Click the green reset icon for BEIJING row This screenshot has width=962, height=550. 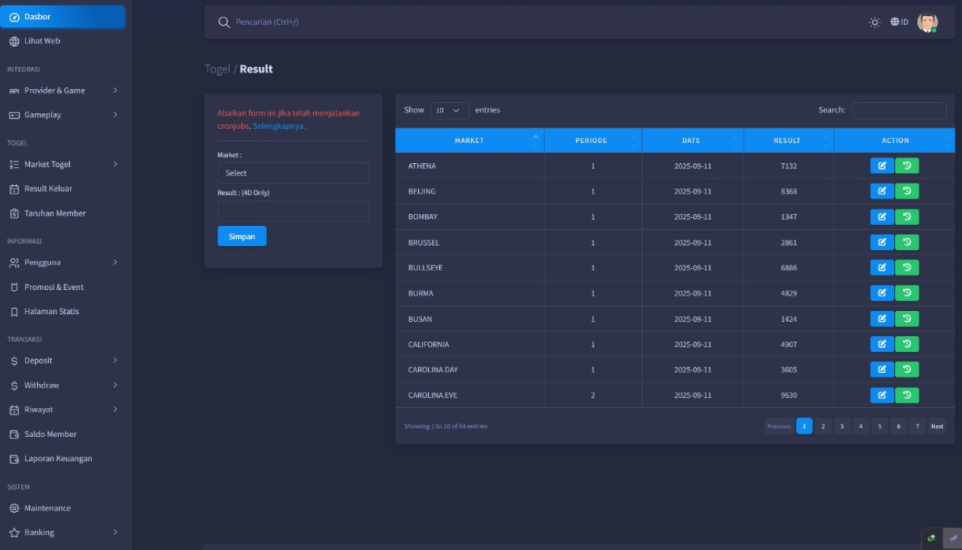tap(907, 192)
